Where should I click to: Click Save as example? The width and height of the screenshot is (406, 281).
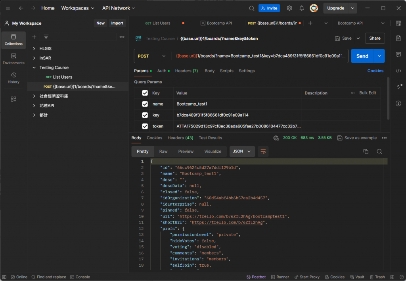coord(357,138)
